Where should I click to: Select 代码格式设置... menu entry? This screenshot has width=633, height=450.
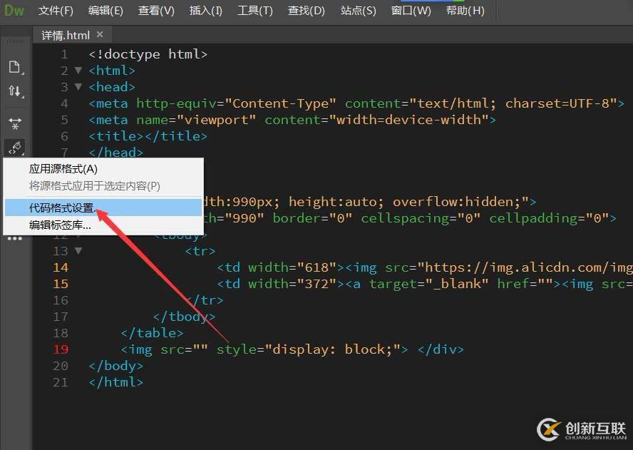click(103, 208)
